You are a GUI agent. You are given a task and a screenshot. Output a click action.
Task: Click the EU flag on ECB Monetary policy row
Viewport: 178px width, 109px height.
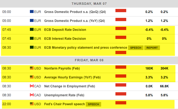click(32, 48)
